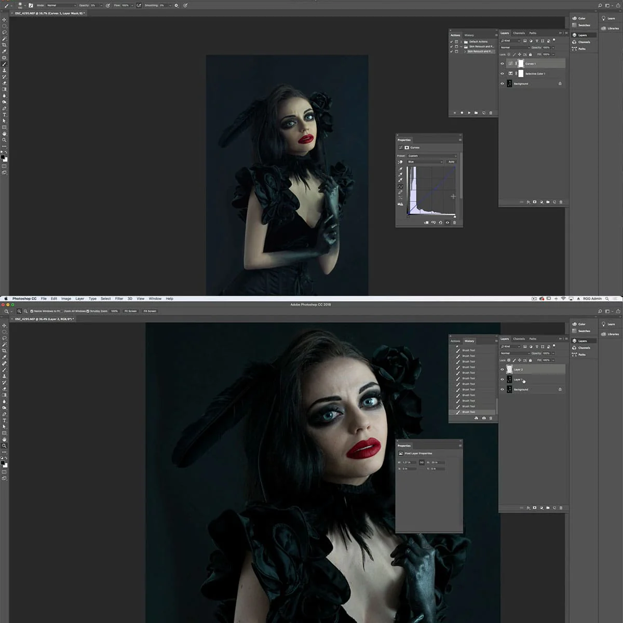Check Zoom All Windows option
The height and width of the screenshot is (623, 623).
tap(62, 311)
